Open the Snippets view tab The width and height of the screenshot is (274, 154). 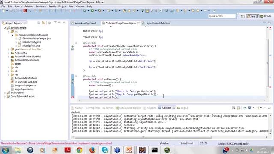150,108
